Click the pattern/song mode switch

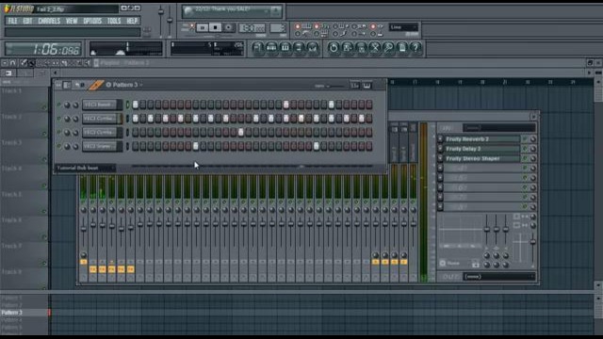pyautogui.click(x=192, y=26)
